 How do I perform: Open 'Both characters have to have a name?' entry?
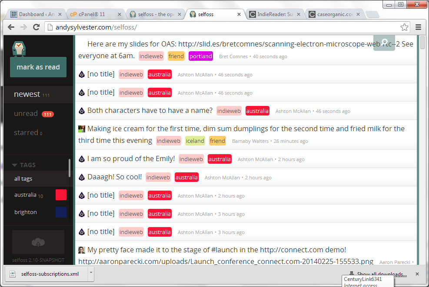(x=150, y=111)
